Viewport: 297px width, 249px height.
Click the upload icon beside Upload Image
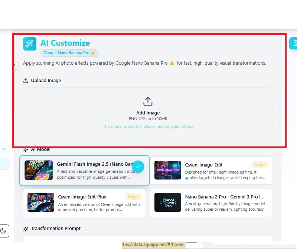point(26,81)
